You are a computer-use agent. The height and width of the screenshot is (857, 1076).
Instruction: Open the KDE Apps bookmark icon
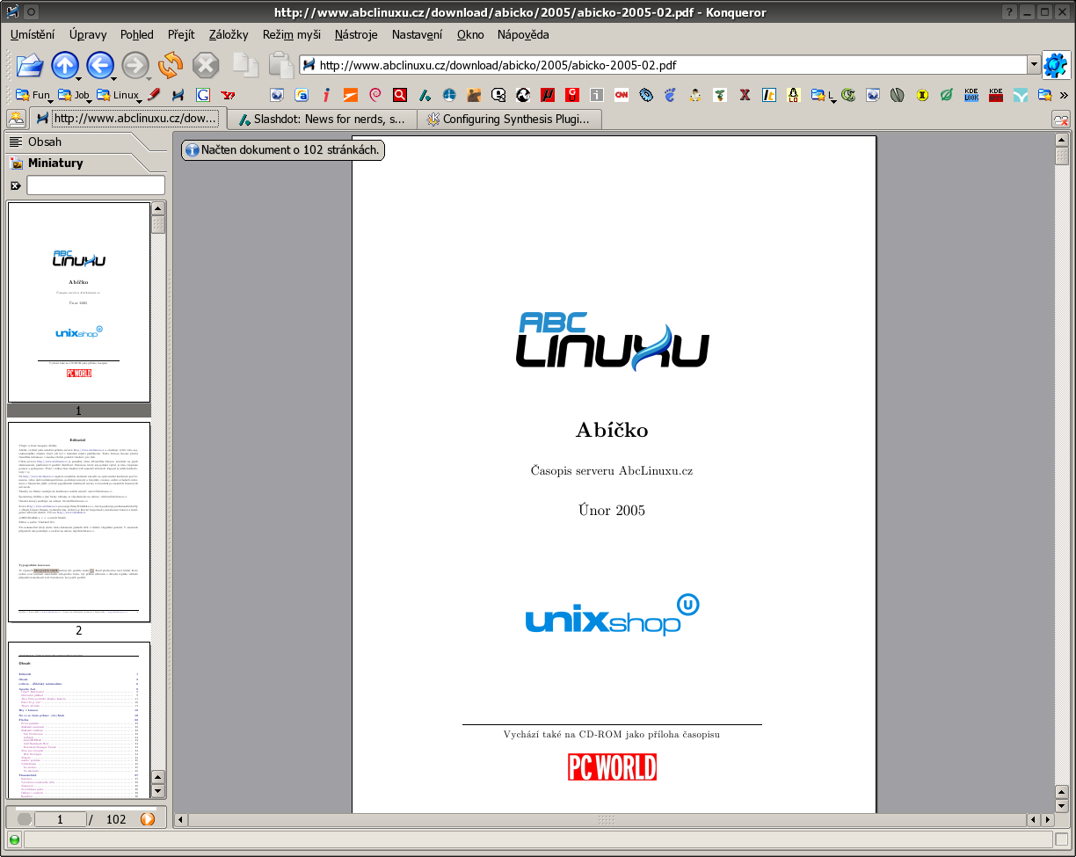pos(996,95)
